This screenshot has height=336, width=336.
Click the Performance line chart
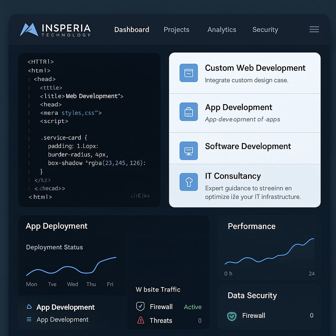(269, 252)
